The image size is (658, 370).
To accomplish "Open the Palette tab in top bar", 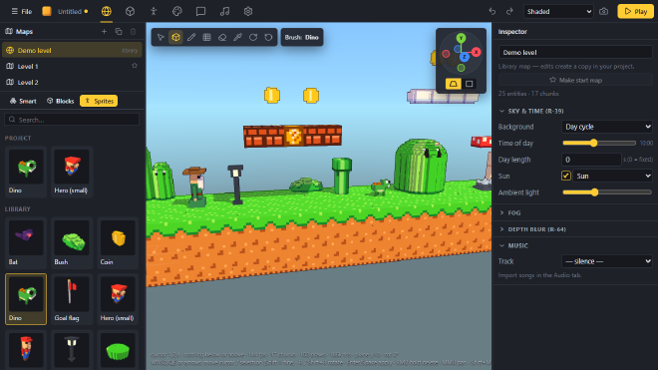I will point(177,11).
